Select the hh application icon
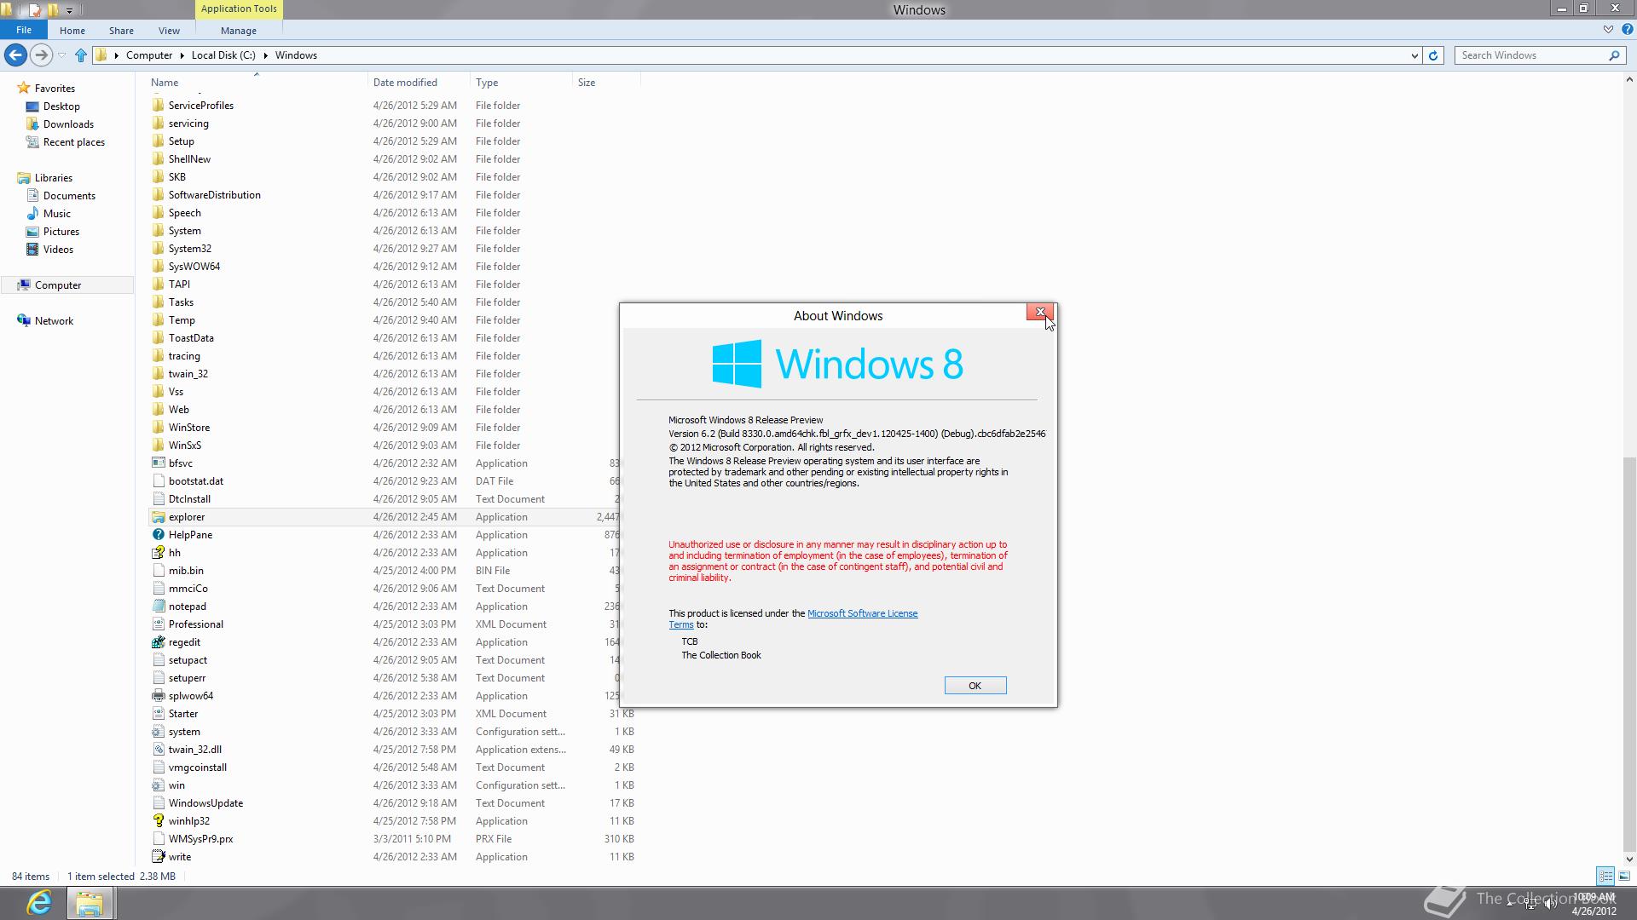 [158, 553]
